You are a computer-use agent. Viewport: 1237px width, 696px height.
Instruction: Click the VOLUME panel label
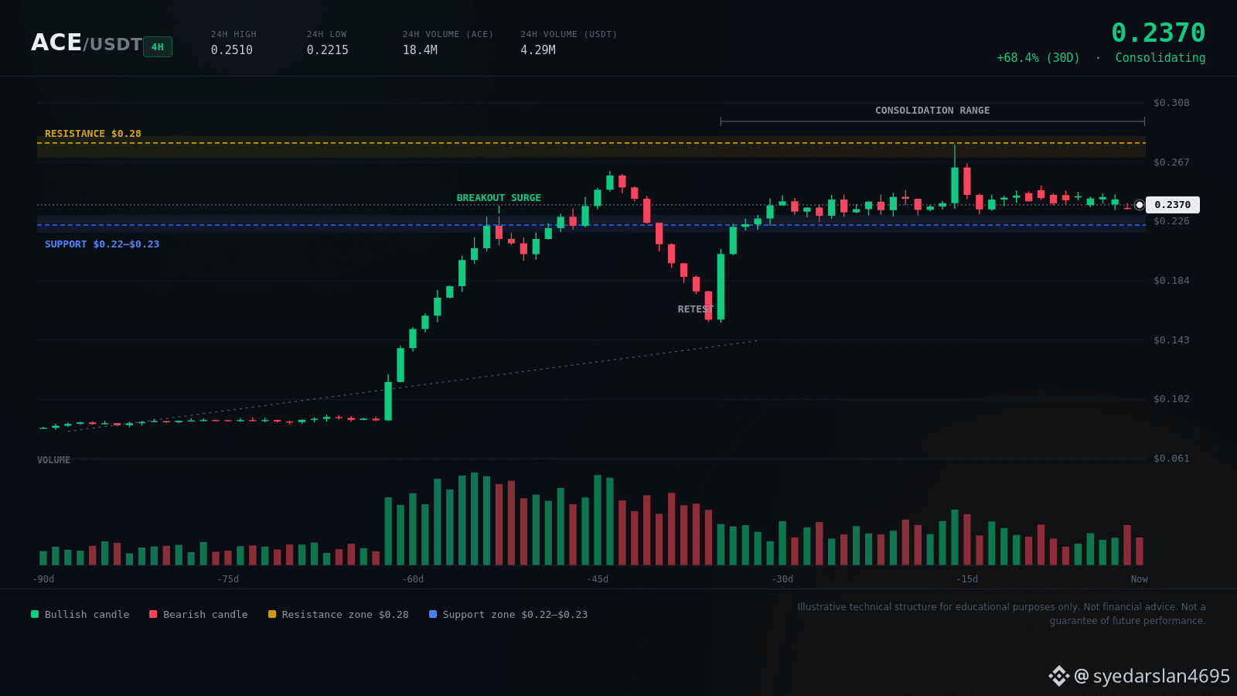(x=53, y=460)
